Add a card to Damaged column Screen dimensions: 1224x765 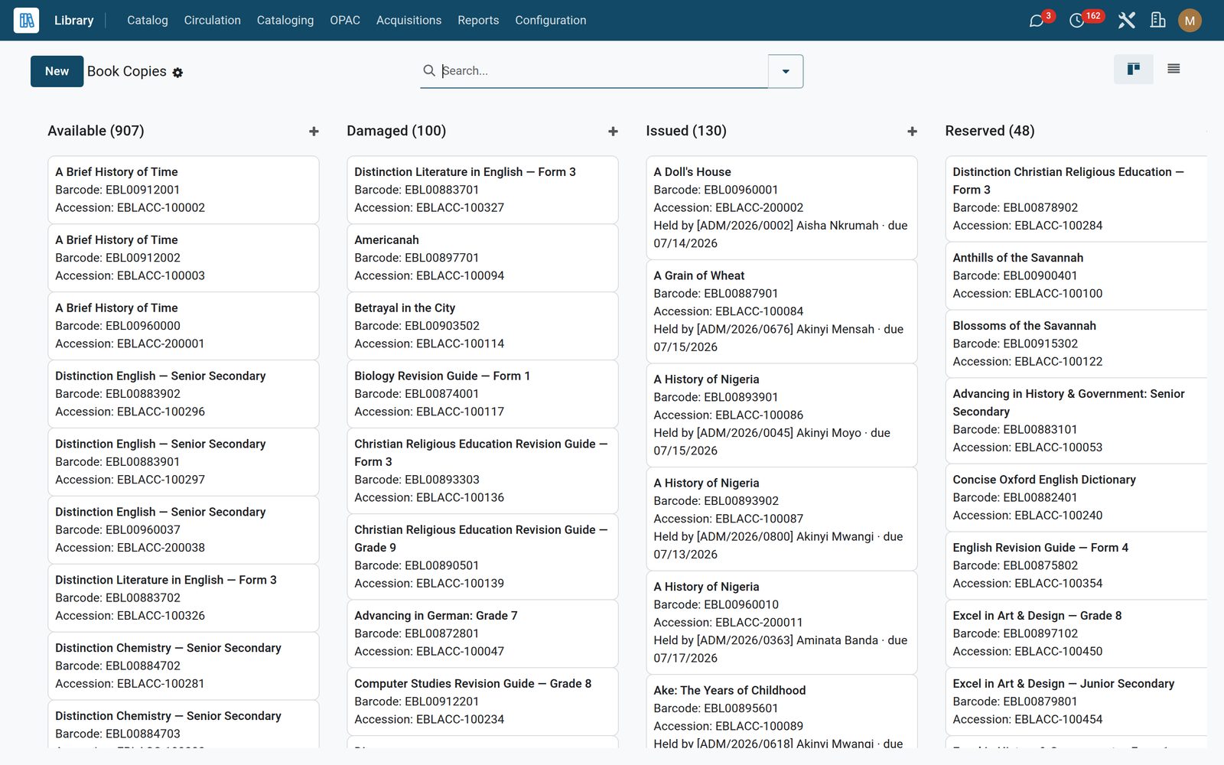(613, 132)
